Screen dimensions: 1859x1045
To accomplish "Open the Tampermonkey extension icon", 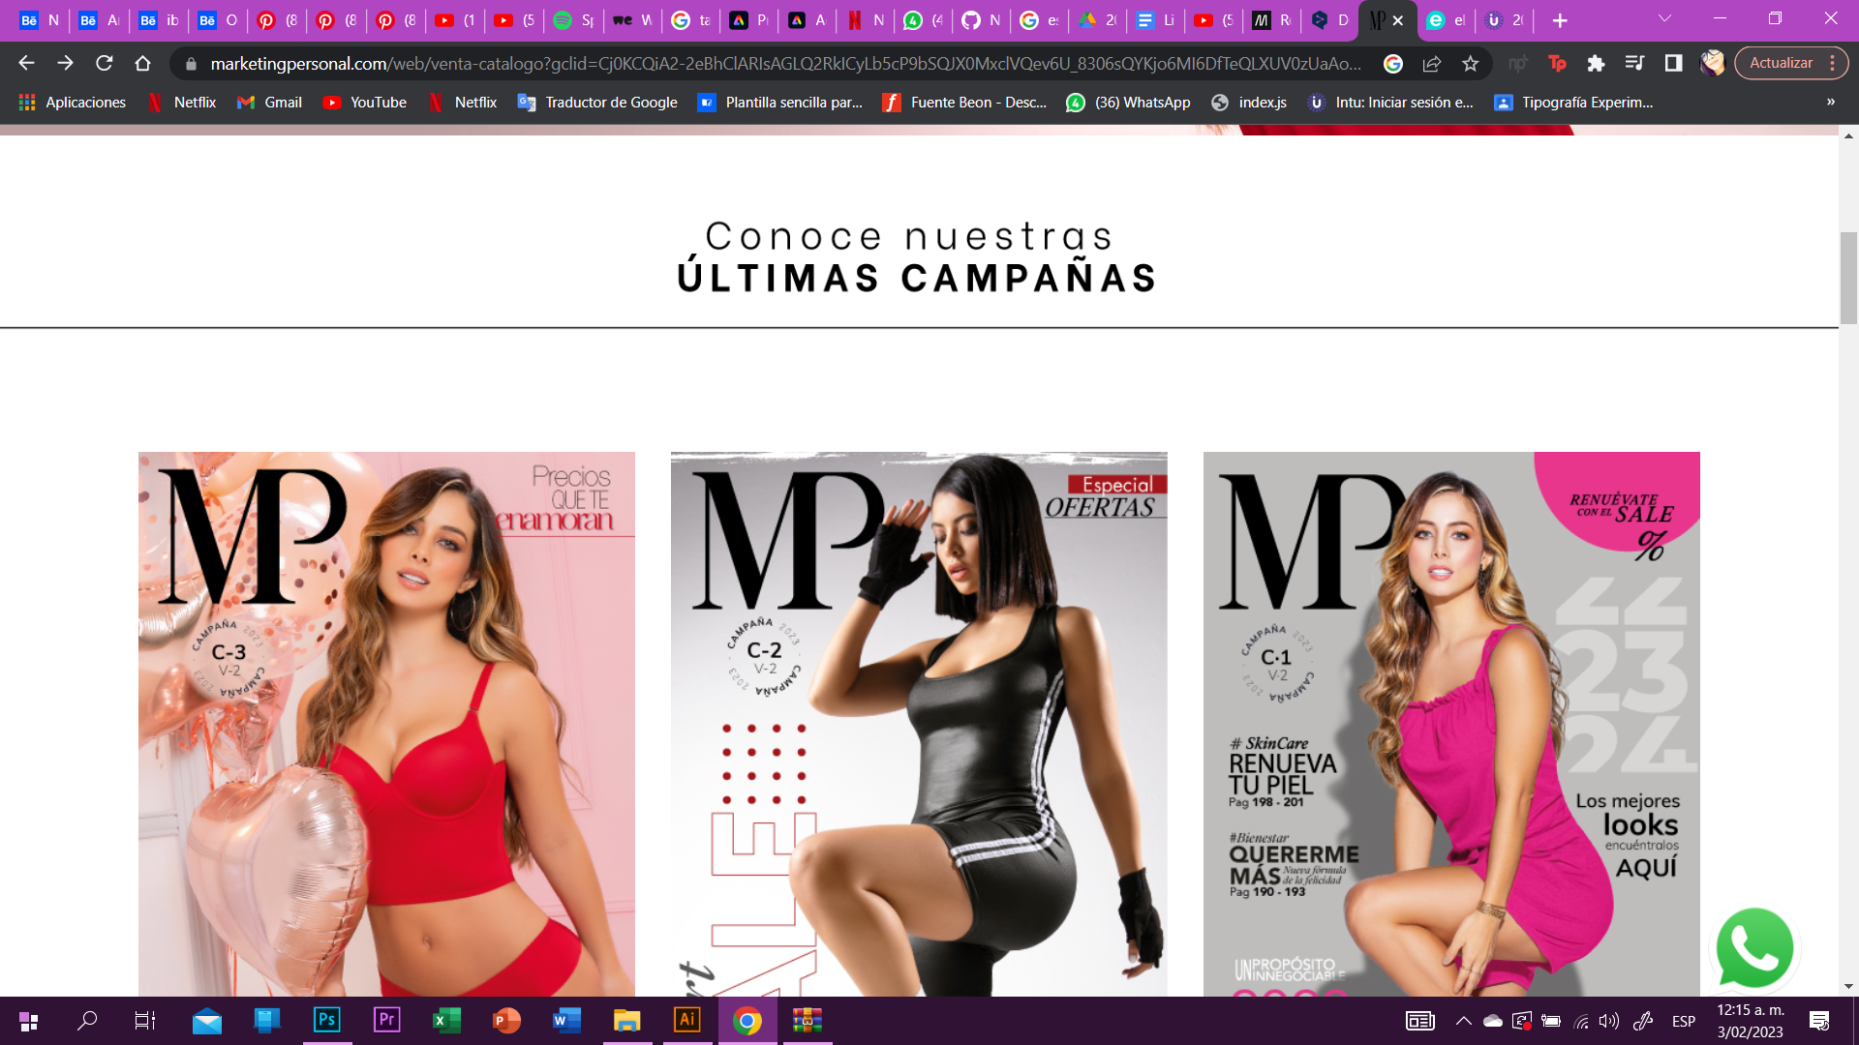I will (1559, 63).
